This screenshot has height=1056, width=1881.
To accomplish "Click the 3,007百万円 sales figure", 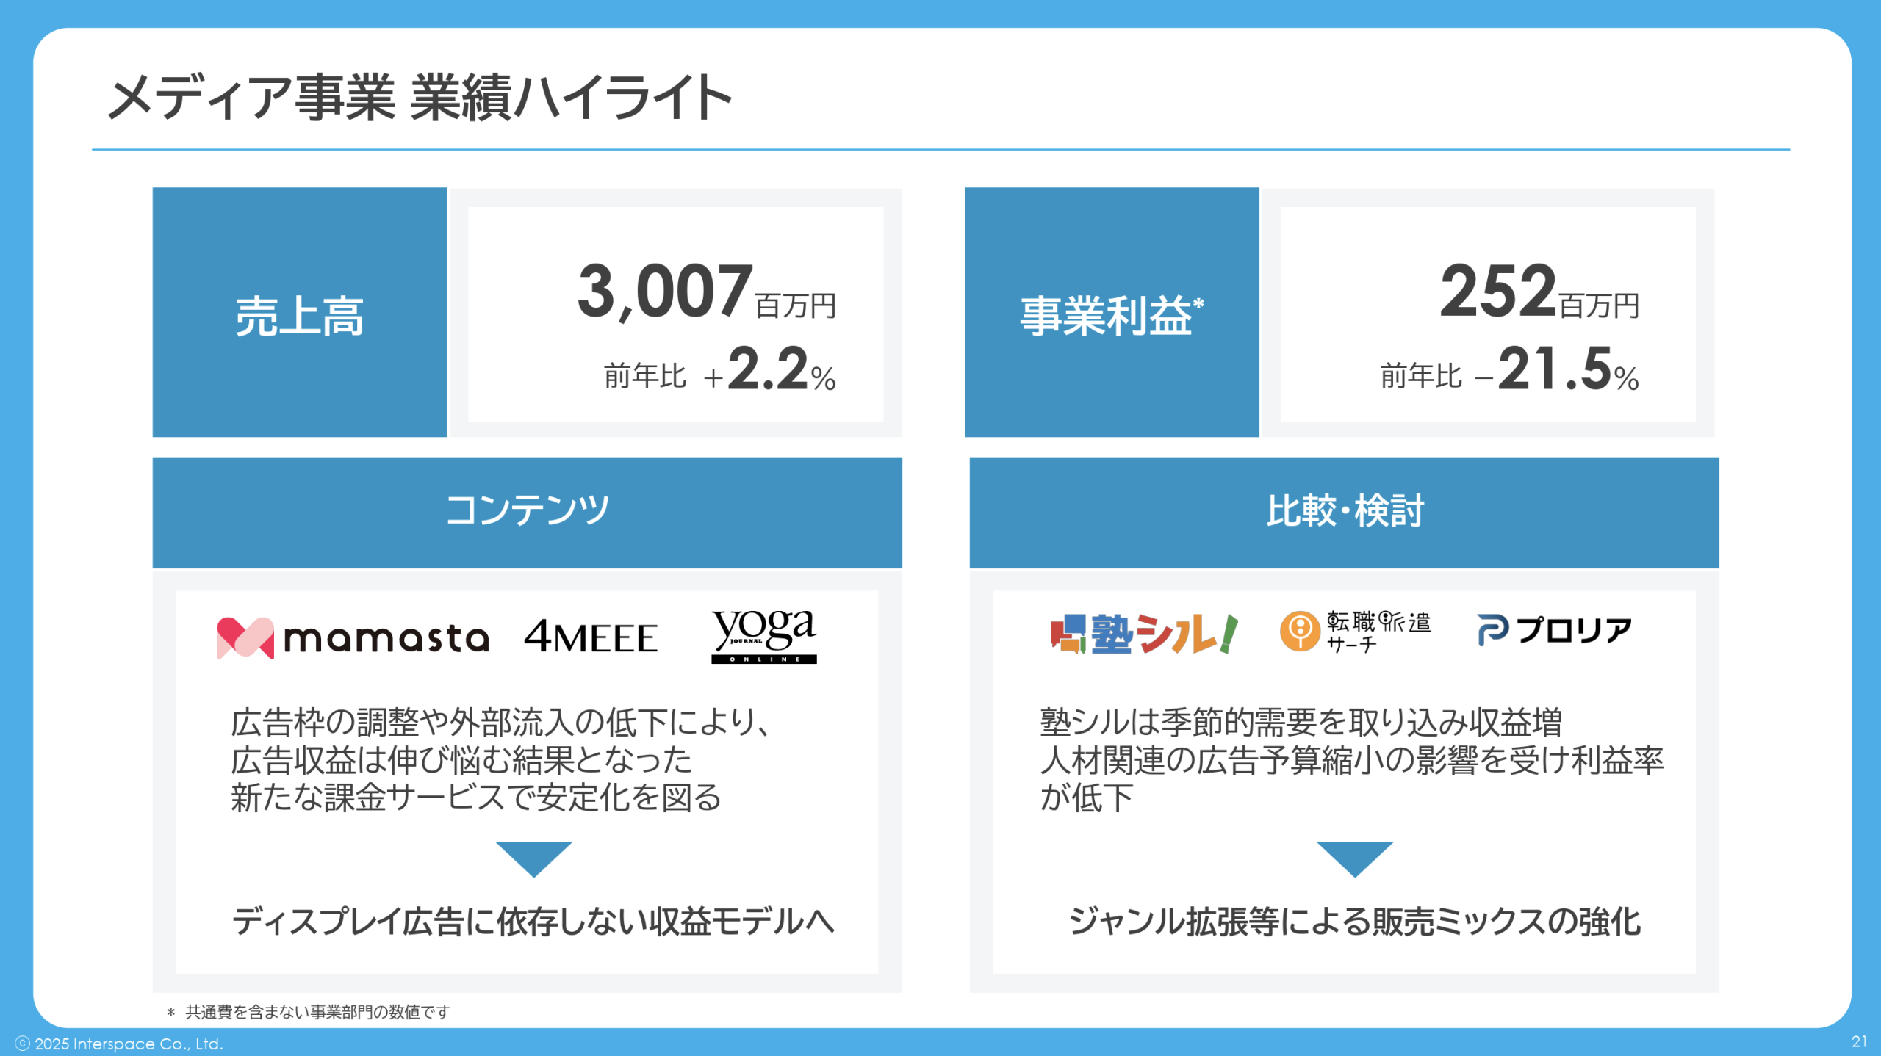I will pos(706,293).
